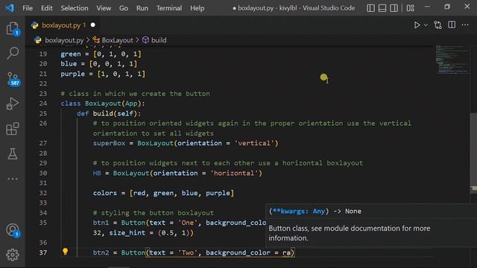The image size is (477, 268).
Task: Open the Extensions view
Action: (x=13, y=129)
